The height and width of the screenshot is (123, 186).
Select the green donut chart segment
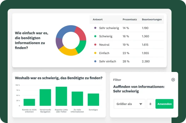click(81, 46)
